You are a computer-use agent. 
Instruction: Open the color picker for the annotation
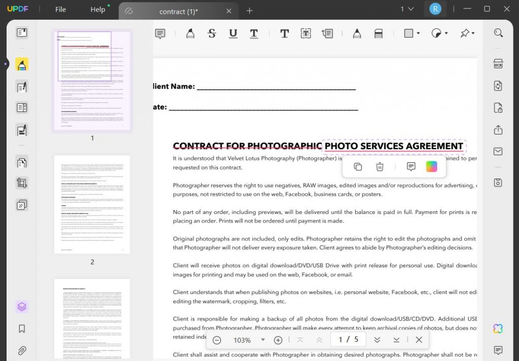[431, 166]
